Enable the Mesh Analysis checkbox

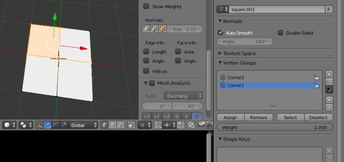click(152, 83)
